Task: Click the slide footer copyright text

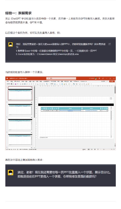Action: point(44,137)
